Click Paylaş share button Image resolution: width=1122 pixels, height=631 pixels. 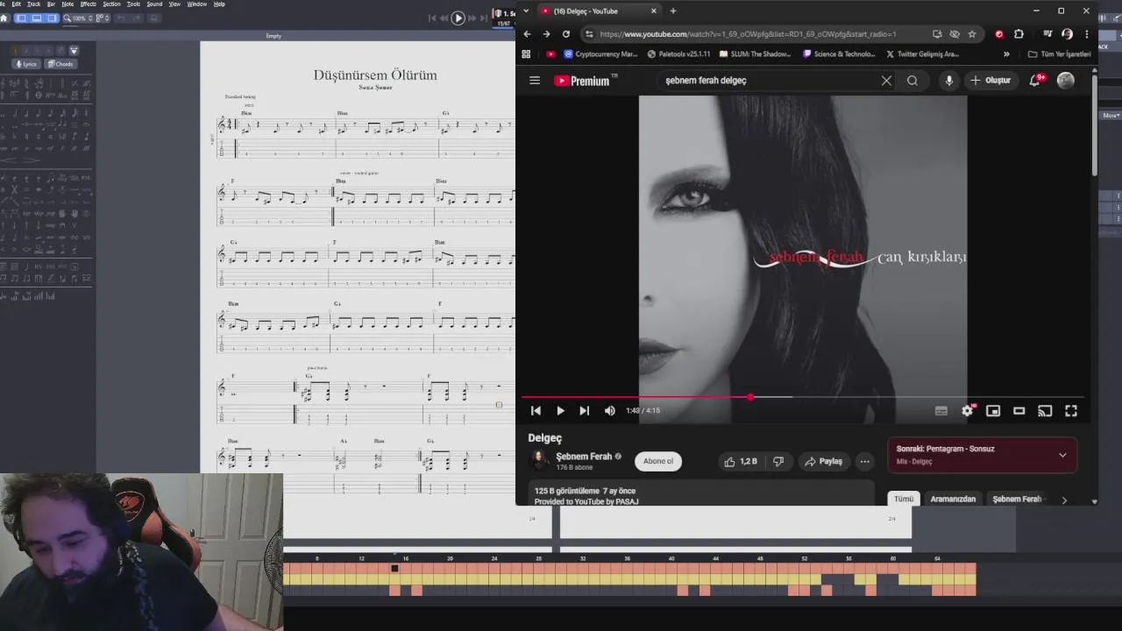coord(824,461)
